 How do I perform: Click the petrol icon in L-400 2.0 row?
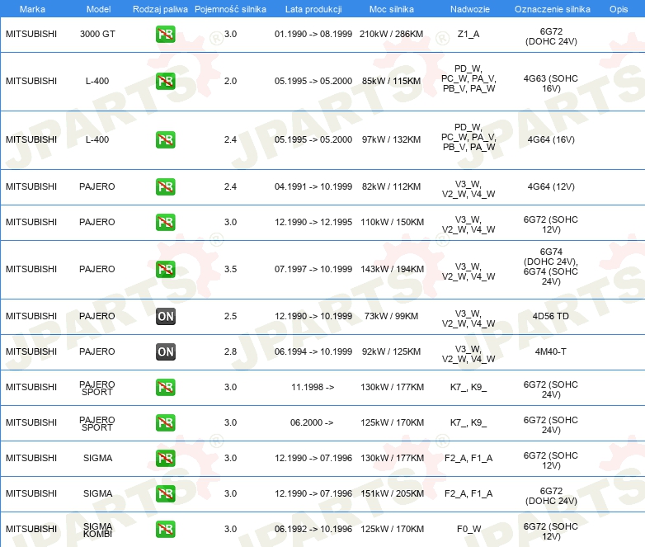click(165, 81)
